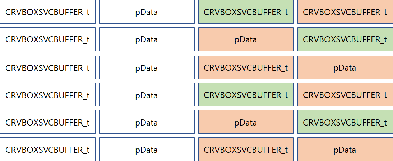Select the white pData box in the fifth row
The image size is (393, 161).
point(147,122)
